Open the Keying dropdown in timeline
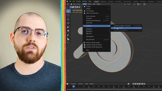Screen dimensions: 162x91 tap(81, 84)
